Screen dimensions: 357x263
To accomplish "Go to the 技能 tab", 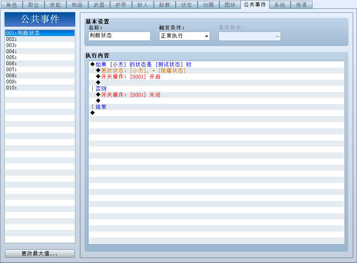I will click(x=55, y=5).
